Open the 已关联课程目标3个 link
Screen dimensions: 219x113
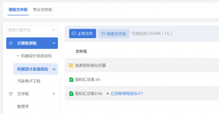[127, 93]
